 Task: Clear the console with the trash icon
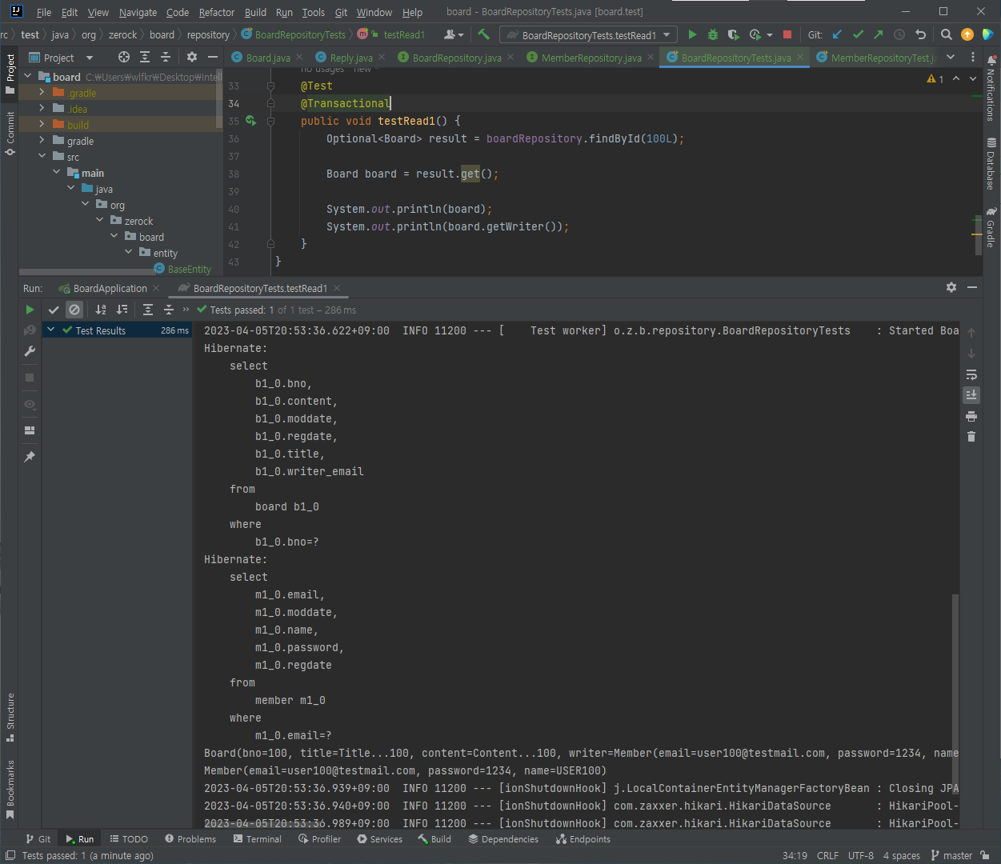click(971, 436)
